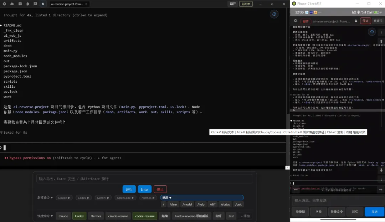Toggle the lock icon in phone app header
Image resolution: width=385 pixels, height=222 pixels.
[x=356, y=21]
